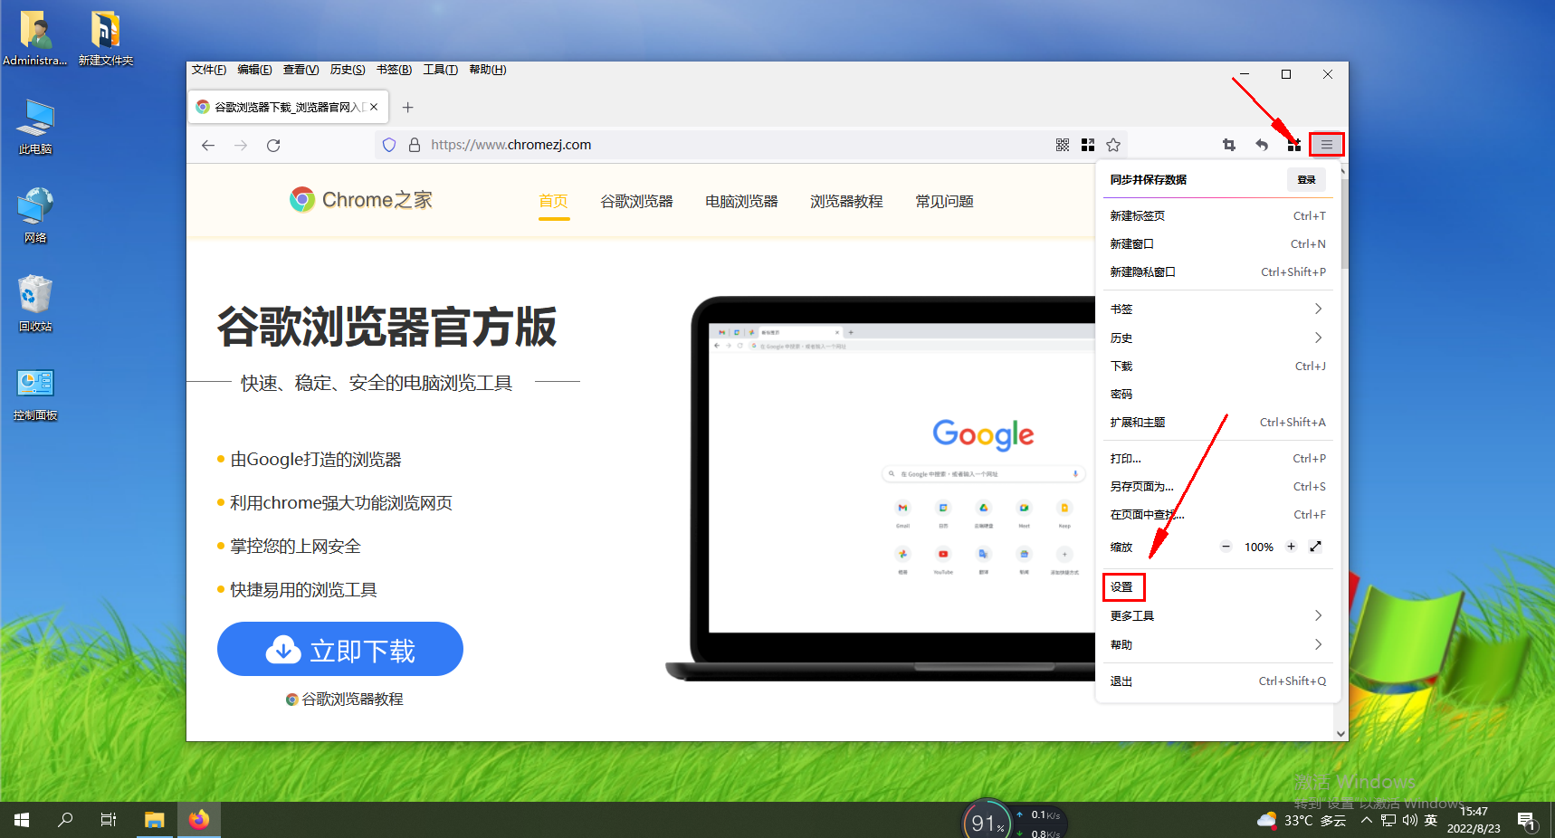Click the 立即下载 download button
The width and height of the screenshot is (1555, 838).
[x=340, y=649]
